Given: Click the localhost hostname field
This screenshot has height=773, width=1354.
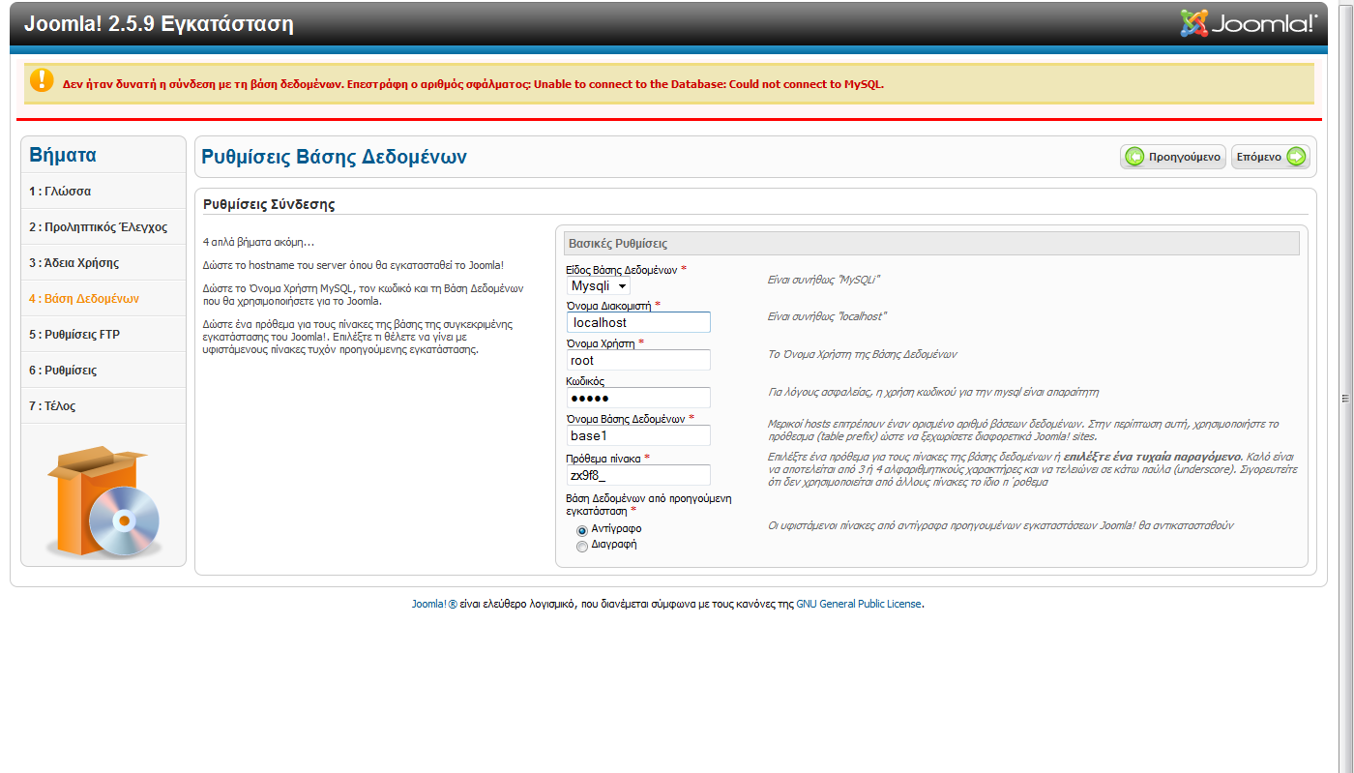Looking at the screenshot, I should [x=638, y=323].
